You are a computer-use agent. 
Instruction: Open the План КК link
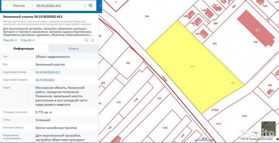28,40
